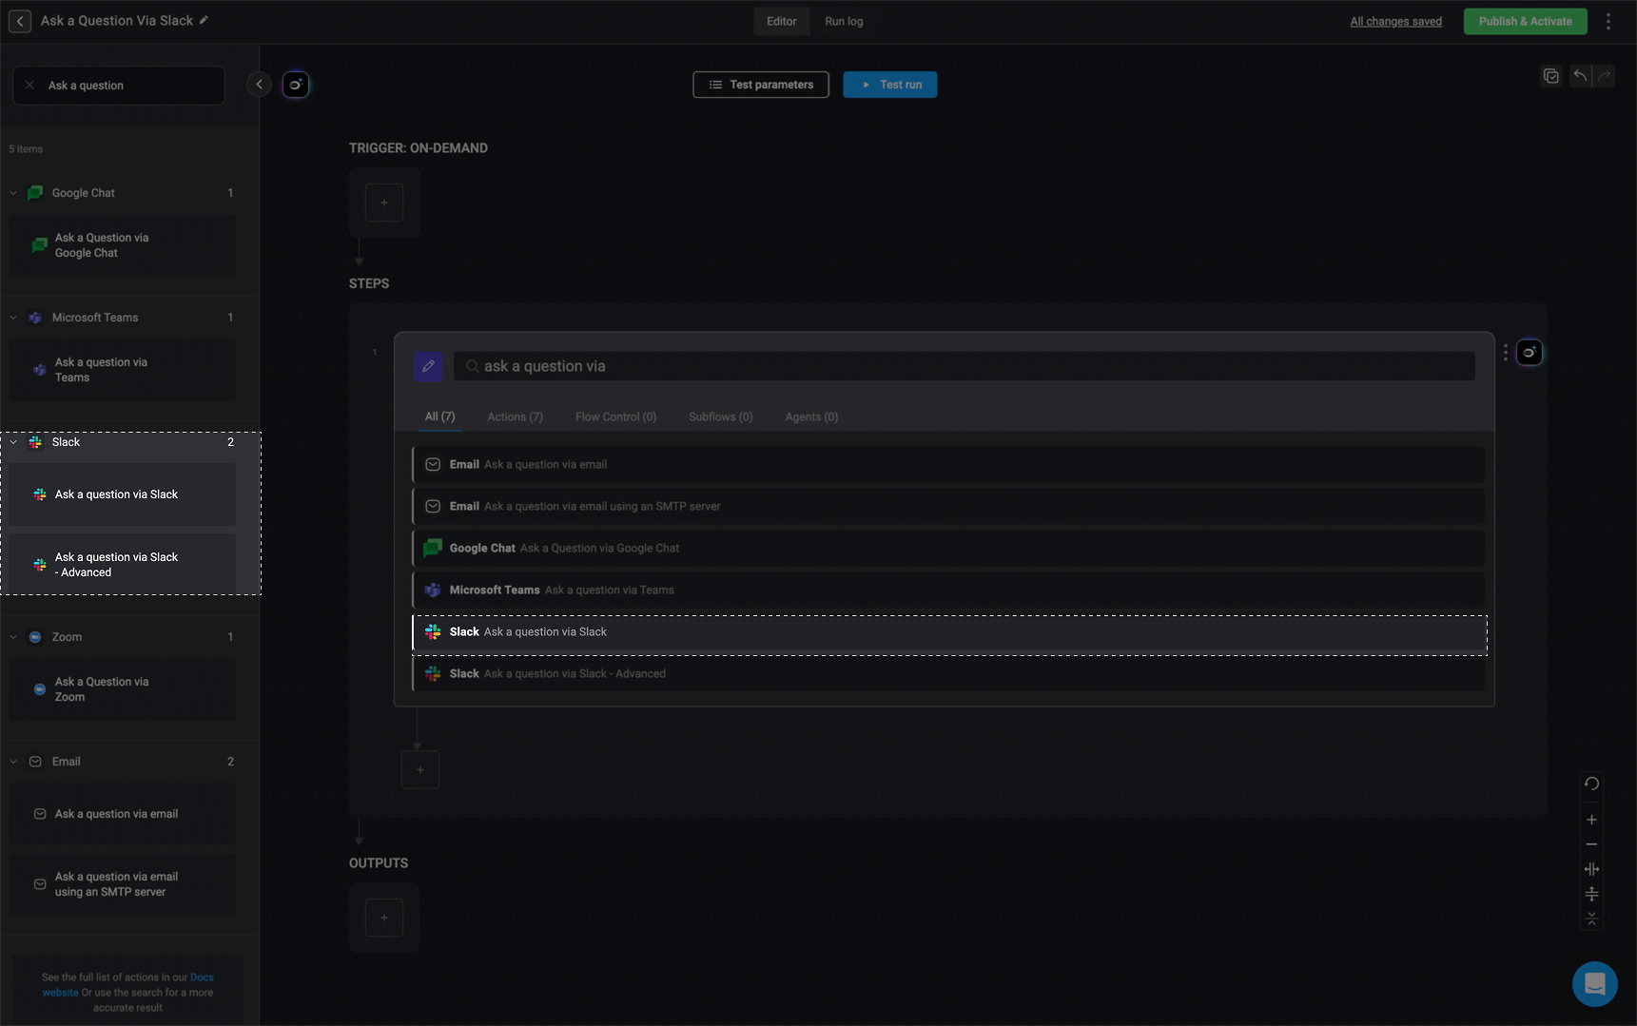Viewport: 1637px width, 1026px height.
Task: Undo the last change
Action: [1580, 76]
